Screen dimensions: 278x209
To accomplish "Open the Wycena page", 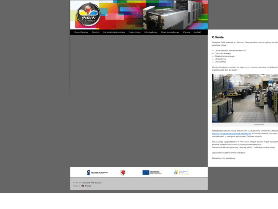I will (x=186, y=32).
